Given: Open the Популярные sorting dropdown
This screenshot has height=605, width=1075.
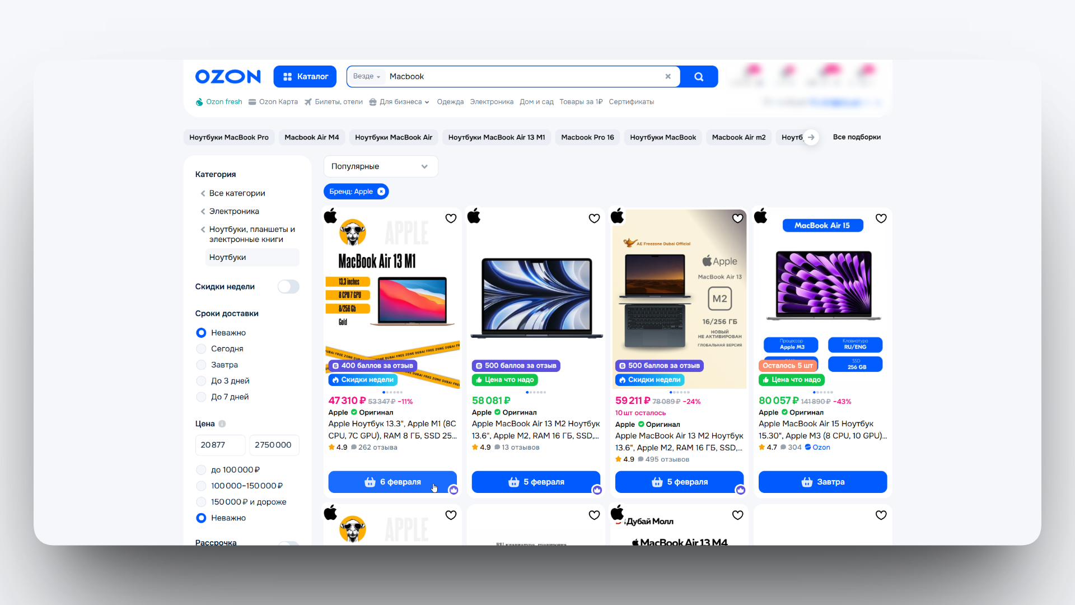Looking at the screenshot, I should pyautogui.click(x=380, y=166).
